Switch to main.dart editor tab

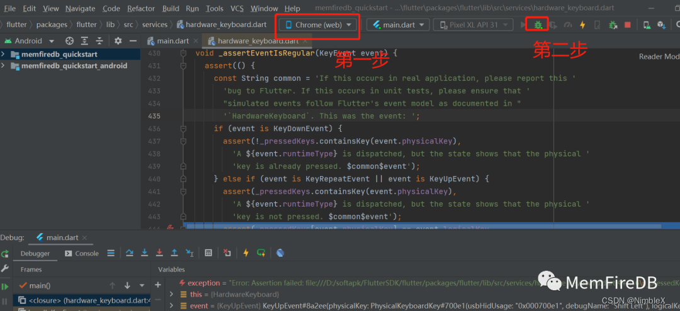pyautogui.click(x=173, y=41)
